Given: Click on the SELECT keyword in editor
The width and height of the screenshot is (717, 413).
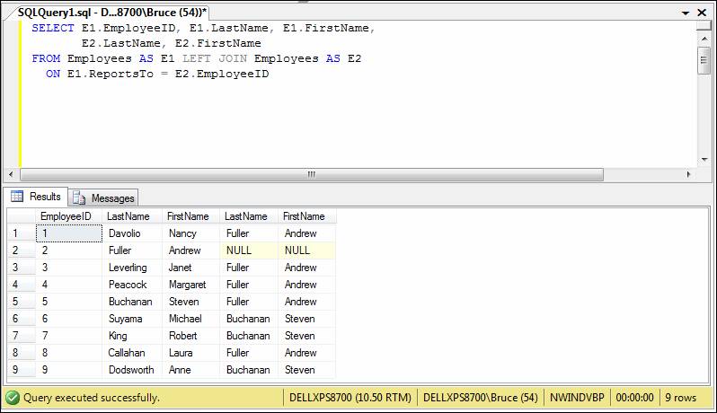Looking at the screenshot, I should (x=53, y=29).
